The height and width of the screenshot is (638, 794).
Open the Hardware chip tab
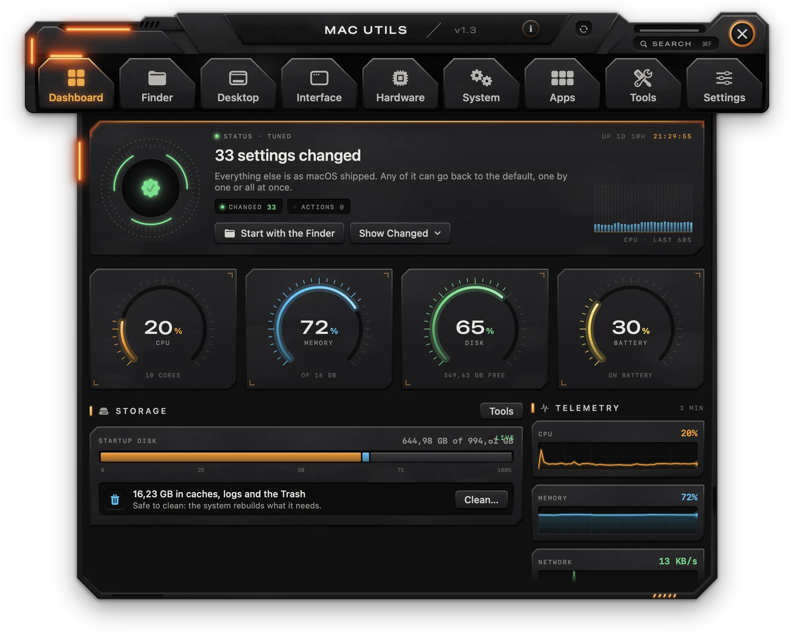click(x=400, y=84)
